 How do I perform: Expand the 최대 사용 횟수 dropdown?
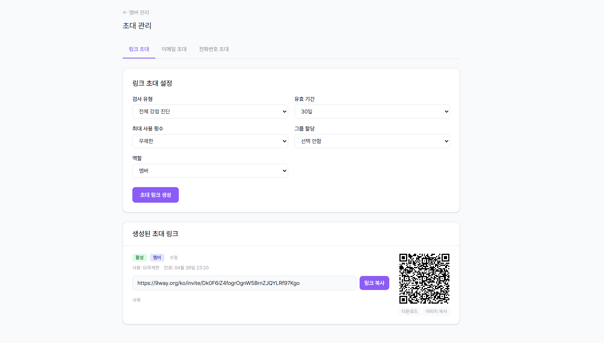210,141
